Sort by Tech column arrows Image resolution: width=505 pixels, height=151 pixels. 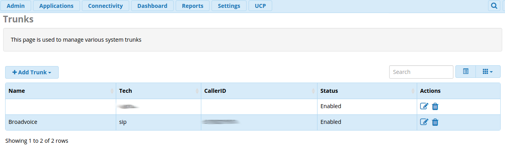click(197, 91)
